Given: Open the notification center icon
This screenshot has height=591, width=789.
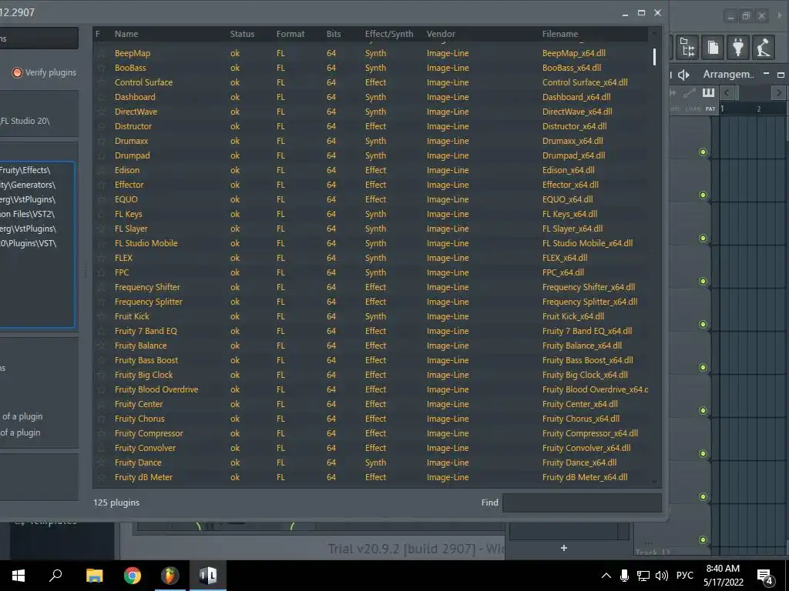Looking at the screenshot, I should [x=765, y=576].
